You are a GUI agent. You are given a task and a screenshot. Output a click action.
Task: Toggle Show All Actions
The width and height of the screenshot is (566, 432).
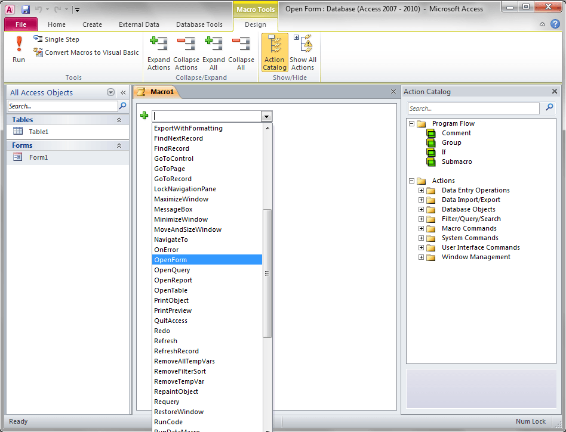point(303,53)
